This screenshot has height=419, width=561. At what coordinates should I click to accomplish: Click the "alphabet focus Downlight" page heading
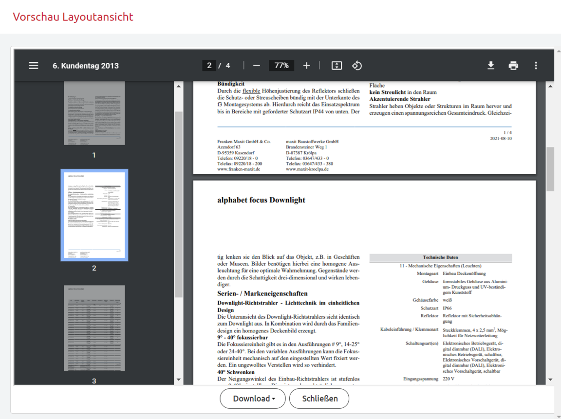261,200
